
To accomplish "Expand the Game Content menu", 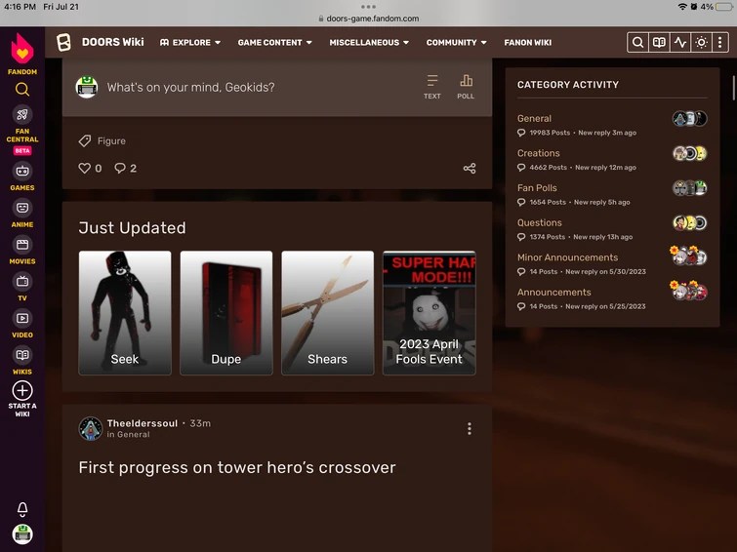I will (275, 42).
